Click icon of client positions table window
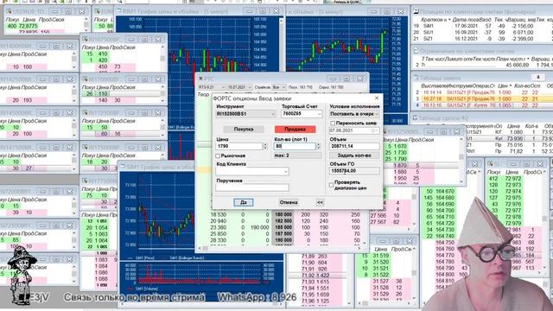 (x=416, y=11)
